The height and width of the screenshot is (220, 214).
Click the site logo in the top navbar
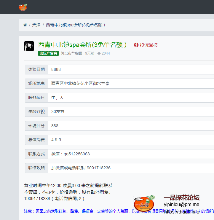pyautogui.click(x=23, y=7)
